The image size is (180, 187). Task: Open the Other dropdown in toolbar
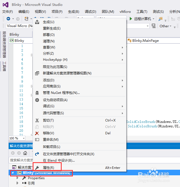pyautogui.click(x=165, y=26)
